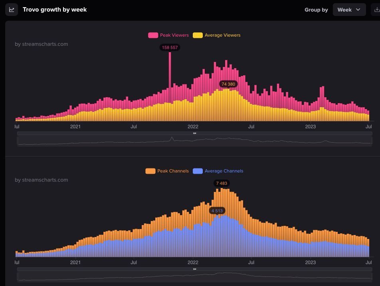Click the pink Peak Viewers color swatch
380x286 pixels.
[x=153, y=35]
